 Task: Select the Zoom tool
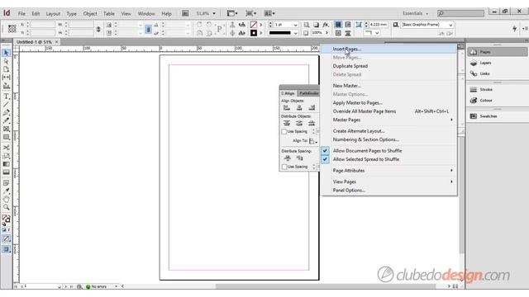point(6,207)
